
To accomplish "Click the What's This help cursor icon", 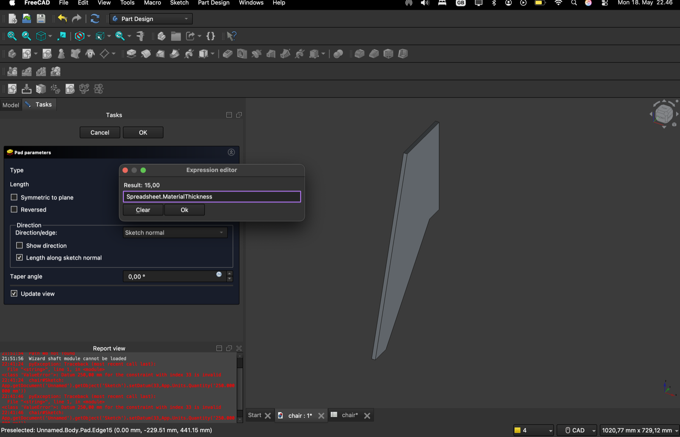I will coord(232,36).
